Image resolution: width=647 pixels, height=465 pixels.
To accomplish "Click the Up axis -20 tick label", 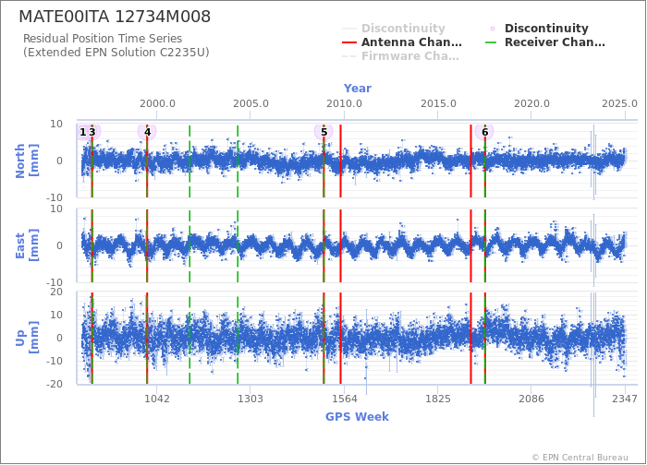I will [x=54, y=385].
